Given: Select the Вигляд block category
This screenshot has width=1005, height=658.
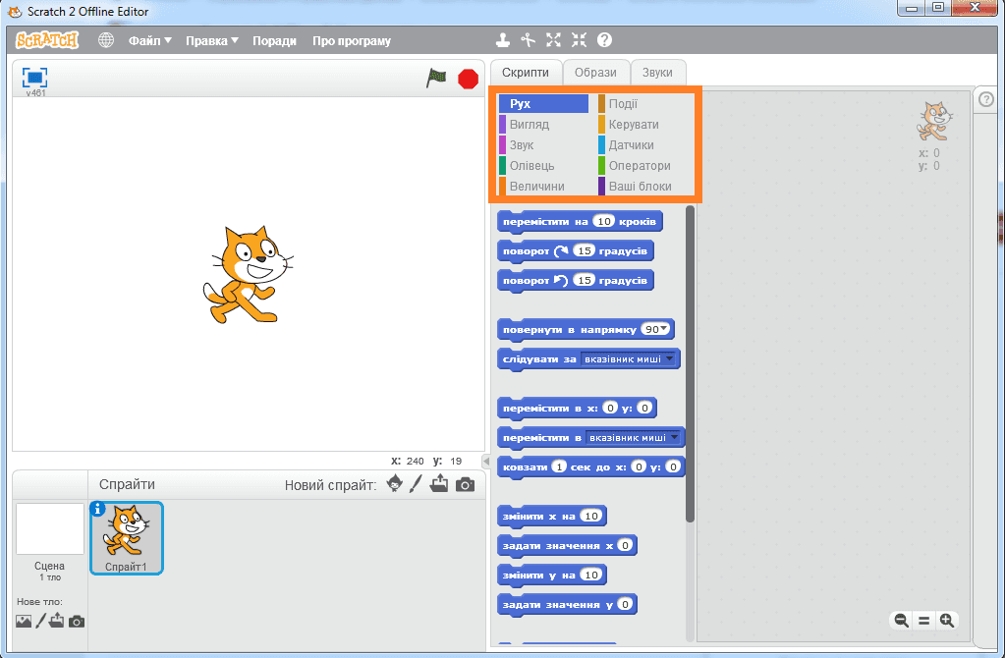Looking at the screenshot, I should tap(543, 125).
